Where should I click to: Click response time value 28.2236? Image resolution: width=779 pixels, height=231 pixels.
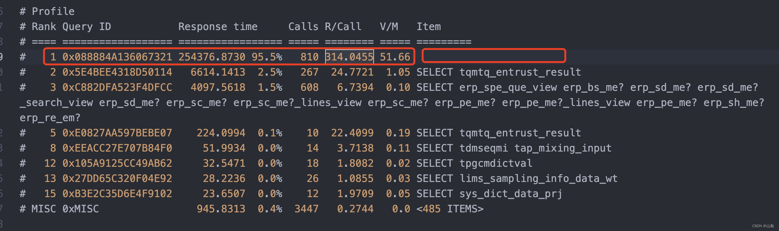224,178
